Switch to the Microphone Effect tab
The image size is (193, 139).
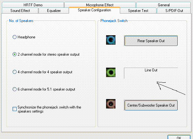click(100, 5)
